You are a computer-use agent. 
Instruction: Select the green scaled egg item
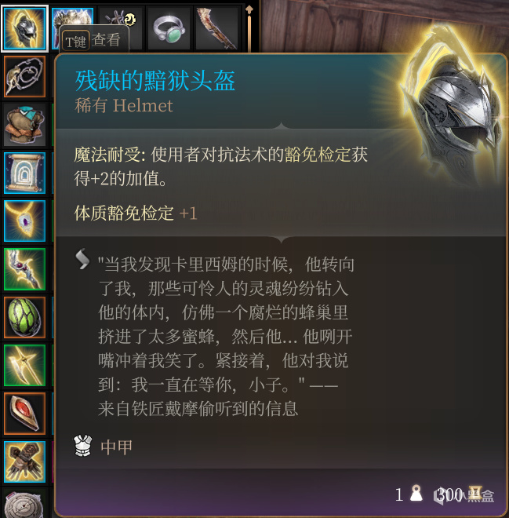(25, 317)
